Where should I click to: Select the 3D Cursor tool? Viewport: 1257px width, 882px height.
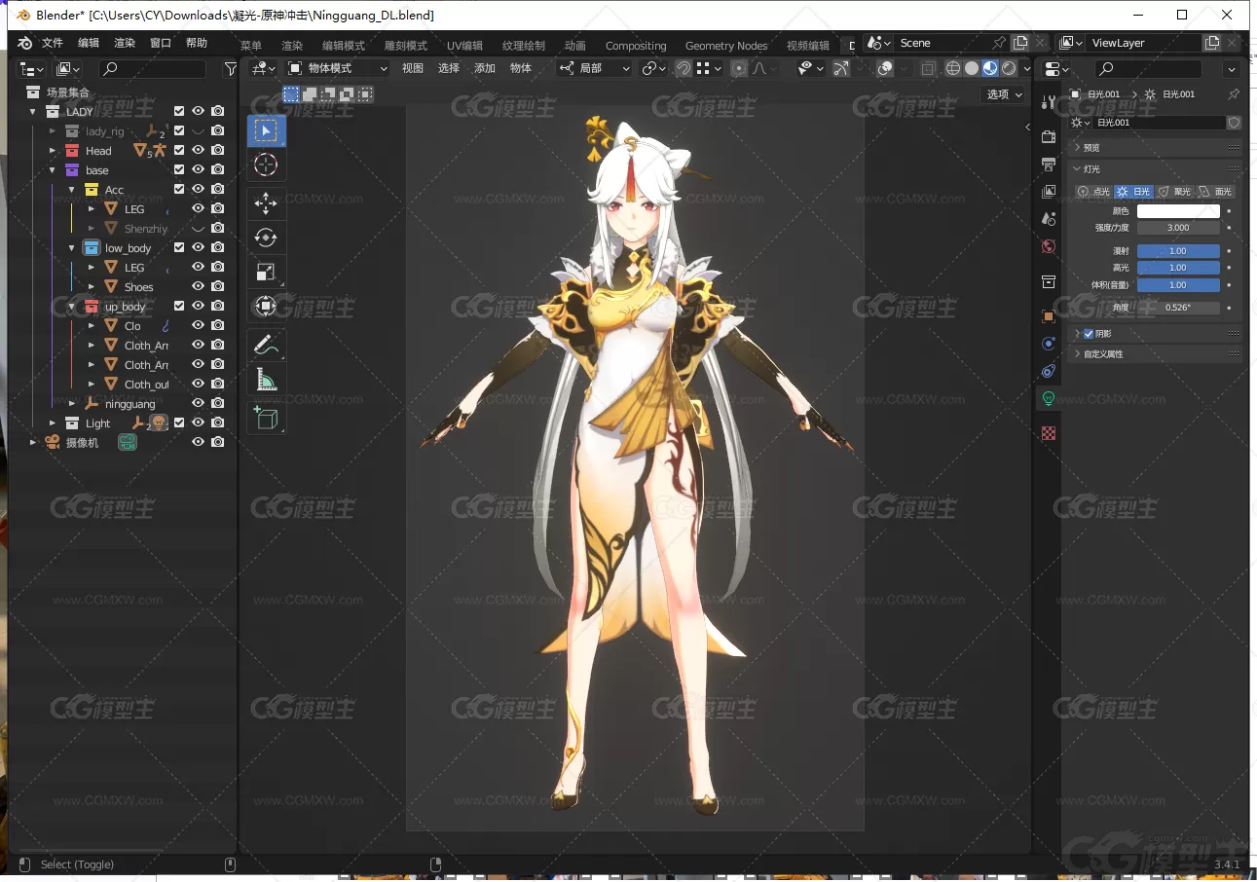click(267, 165)
